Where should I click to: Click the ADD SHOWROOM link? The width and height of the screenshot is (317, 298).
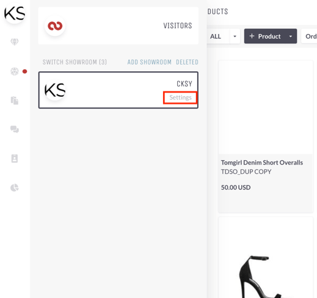point(150,62)
